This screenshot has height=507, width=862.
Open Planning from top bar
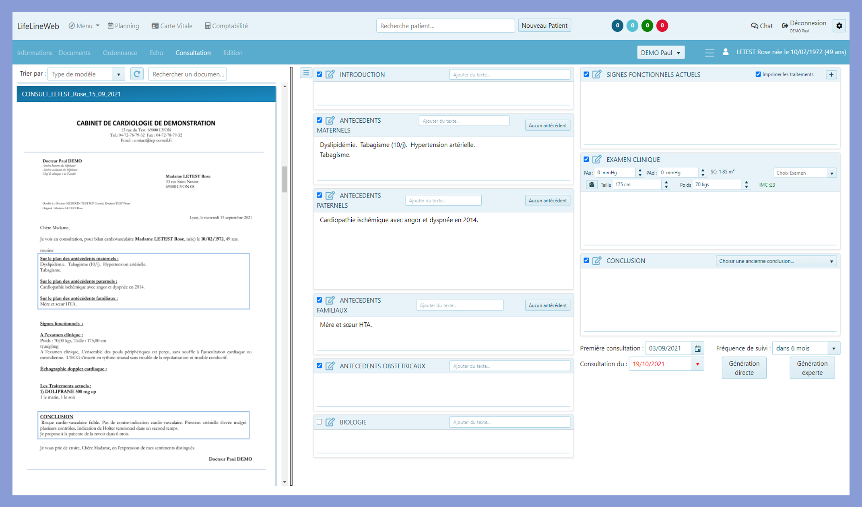pos(123,26)
